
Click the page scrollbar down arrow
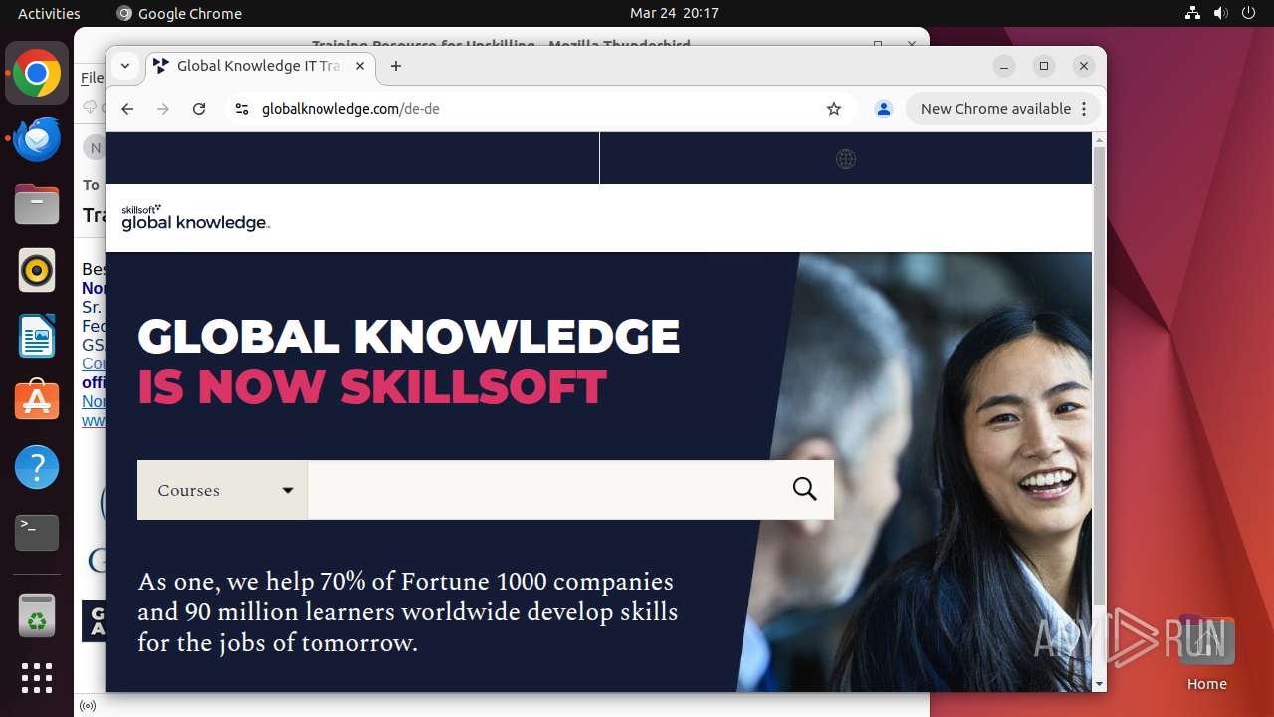(1099, 684)
